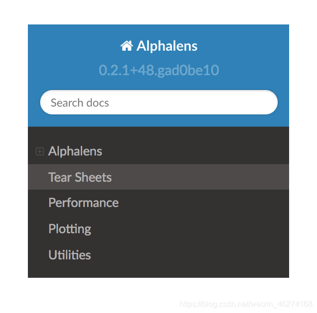Open the Alphalens navigation entry
This screenshot has height=313, width=317.
tap(75, 151)
